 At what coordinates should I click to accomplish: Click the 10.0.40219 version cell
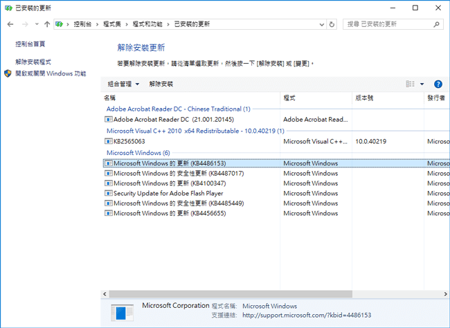click(371, 141)
